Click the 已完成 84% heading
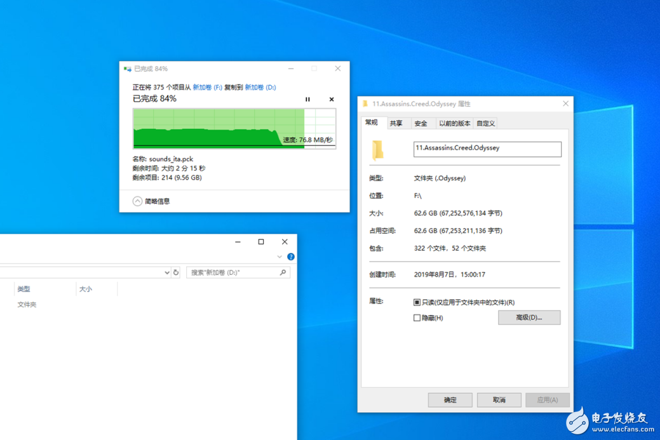Screen dimensions: 660x440 coord(154,98)
